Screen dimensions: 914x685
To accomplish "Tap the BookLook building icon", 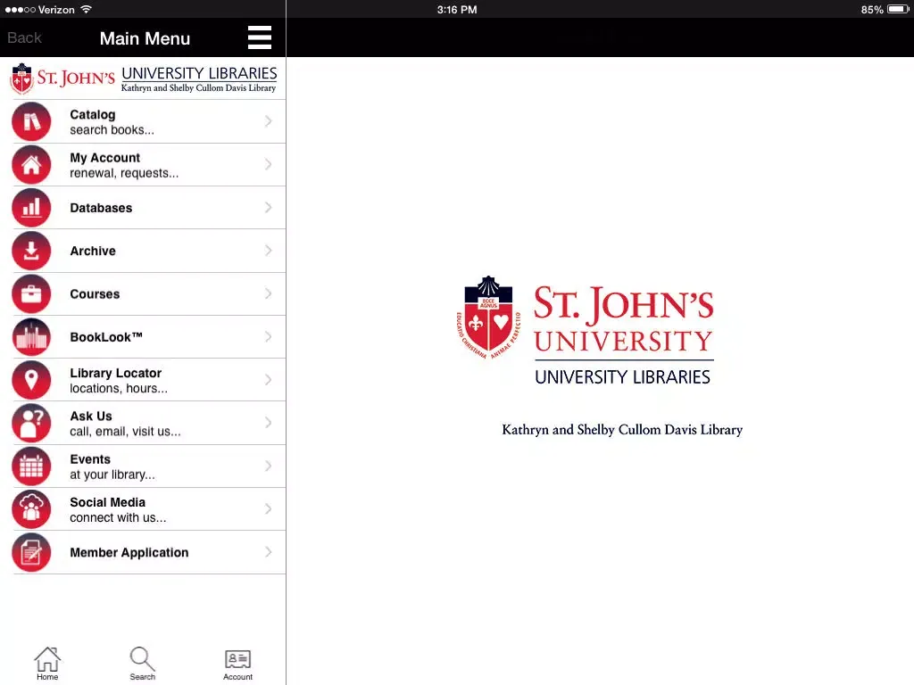I will coord(31,337).
